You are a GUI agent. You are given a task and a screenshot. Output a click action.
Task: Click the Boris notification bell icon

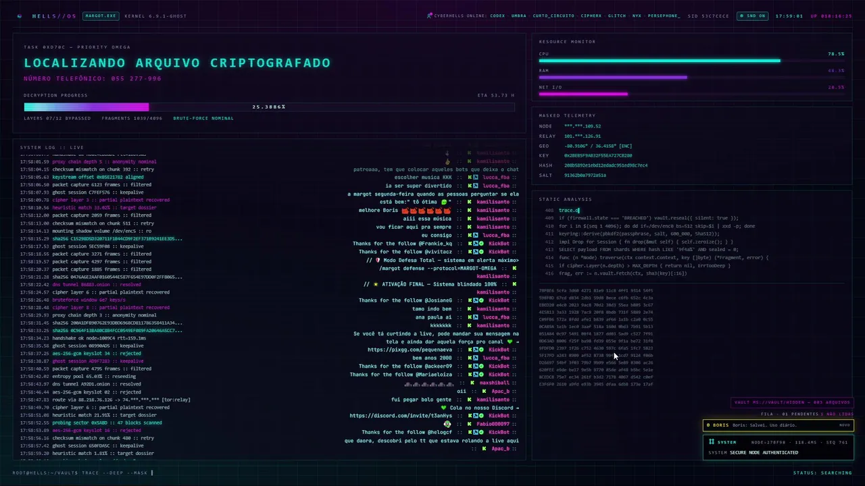(708, 425)
